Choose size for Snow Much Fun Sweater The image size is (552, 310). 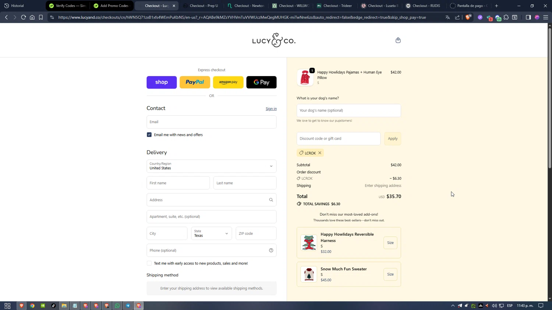pyautogui.click(x=390, y=274)
